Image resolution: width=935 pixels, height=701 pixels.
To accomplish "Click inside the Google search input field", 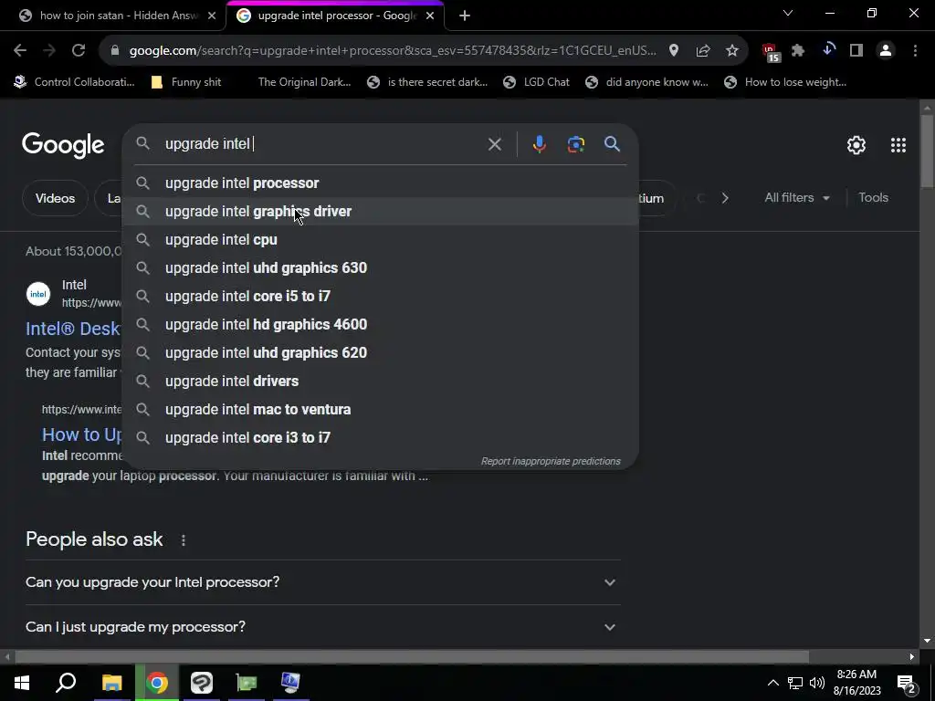I will click(322, 143).
